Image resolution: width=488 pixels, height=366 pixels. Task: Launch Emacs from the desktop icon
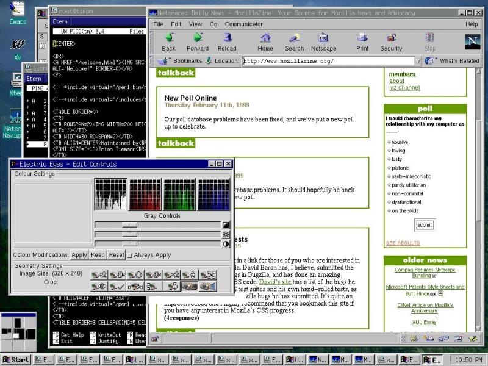click(18, 12)
